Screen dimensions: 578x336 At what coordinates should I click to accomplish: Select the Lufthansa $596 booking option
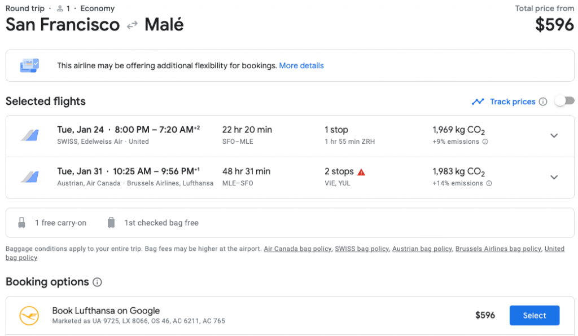click(x=534, y=316)
